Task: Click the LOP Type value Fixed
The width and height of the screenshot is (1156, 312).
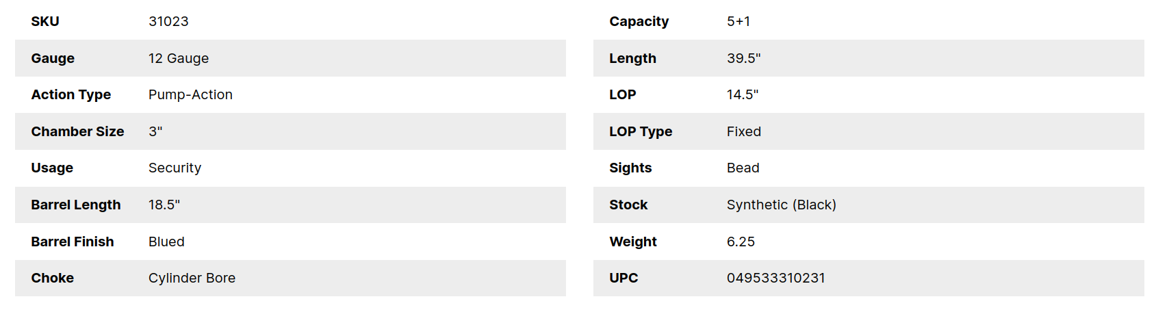Action: (x=744, y=131)
